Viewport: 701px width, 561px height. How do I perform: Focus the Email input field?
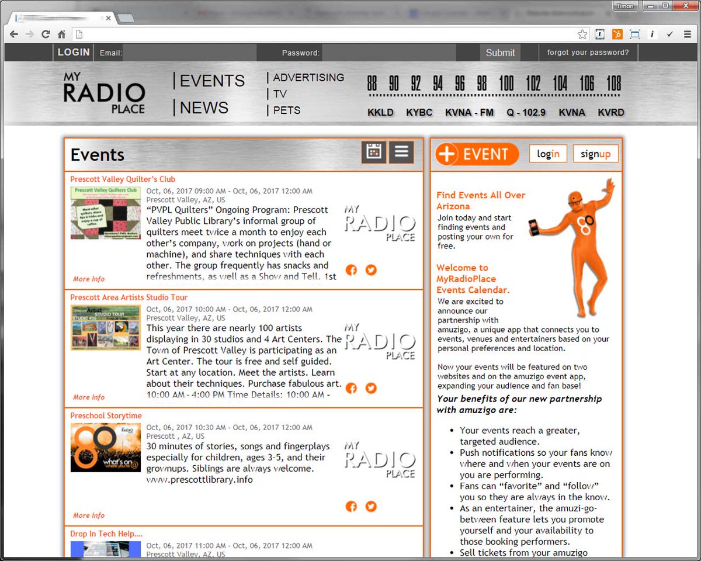[189, 53]
